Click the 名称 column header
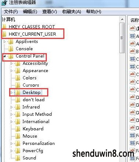 pyautogui.click(x=135, y=20)
